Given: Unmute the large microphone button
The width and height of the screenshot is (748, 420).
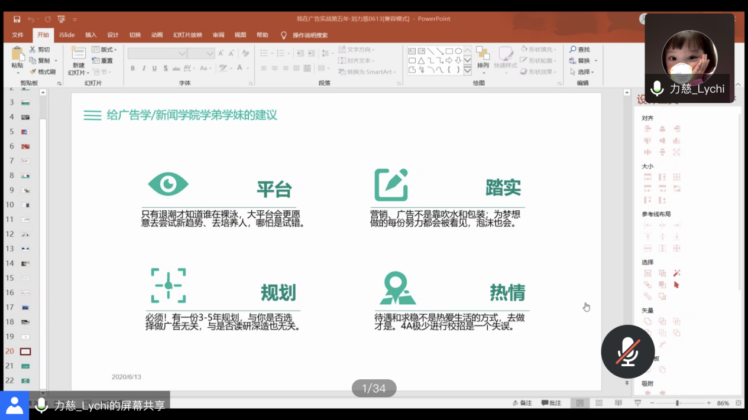Looking at the screenshot, I should [x=627, y=351].
